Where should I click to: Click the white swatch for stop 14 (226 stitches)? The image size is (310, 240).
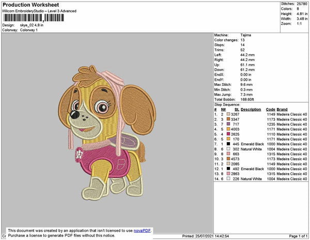tap(228, 178)
